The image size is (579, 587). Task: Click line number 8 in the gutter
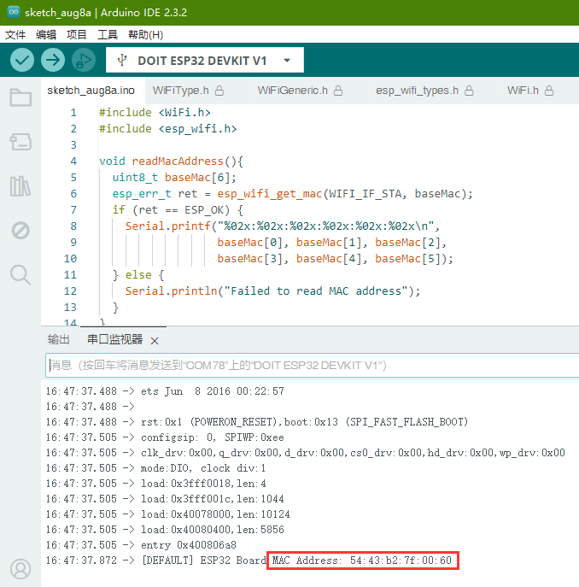[73, 226]
